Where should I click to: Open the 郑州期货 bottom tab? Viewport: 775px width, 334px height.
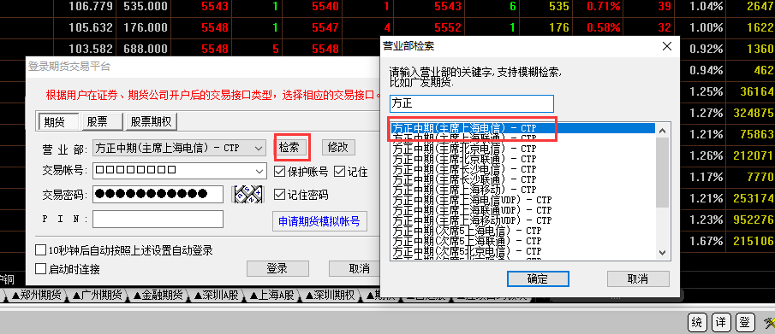pos(36,295)
